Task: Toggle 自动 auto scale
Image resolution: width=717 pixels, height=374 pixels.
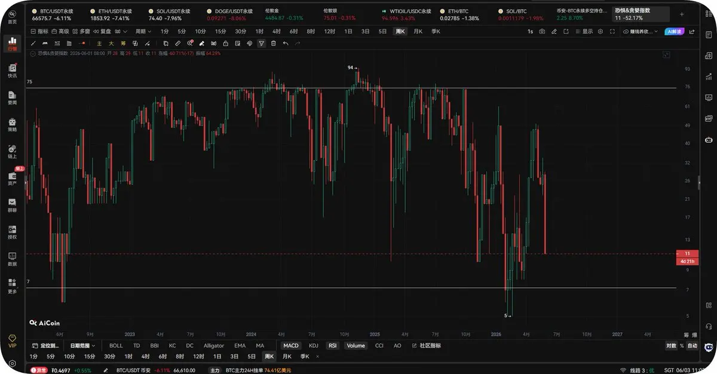Action: point(692,345)
